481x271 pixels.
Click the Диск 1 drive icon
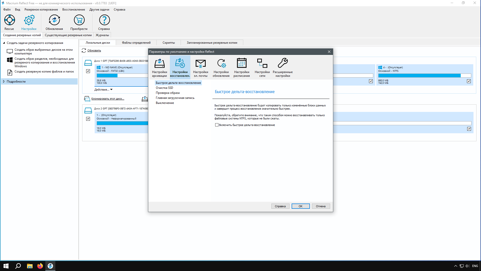(x=88, y=63)
